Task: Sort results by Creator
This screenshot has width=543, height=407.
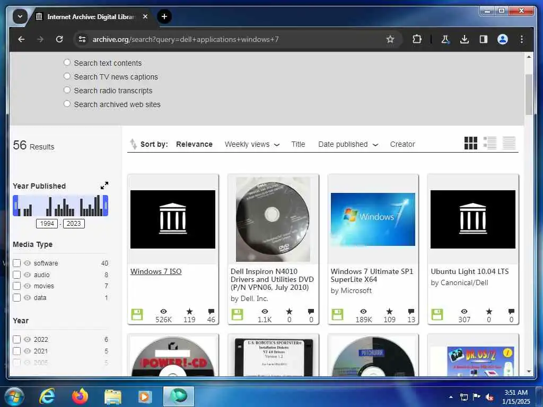Action: [402, 144]
